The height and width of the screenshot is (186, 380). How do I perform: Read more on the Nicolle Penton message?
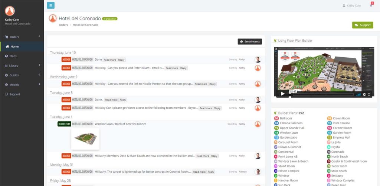click(201, 84)
